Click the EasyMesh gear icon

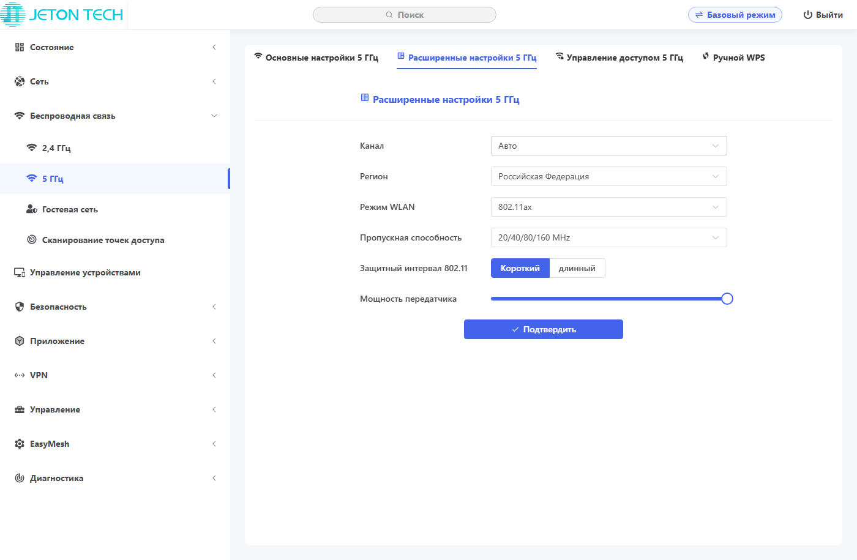[20, 444]
